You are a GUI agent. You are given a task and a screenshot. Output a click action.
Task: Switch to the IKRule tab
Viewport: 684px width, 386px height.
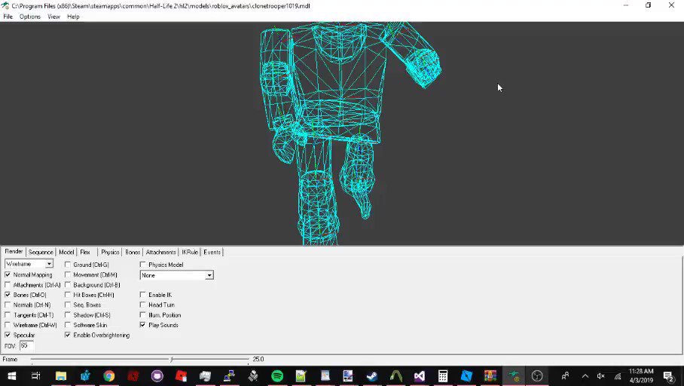[x=190, y=252]
